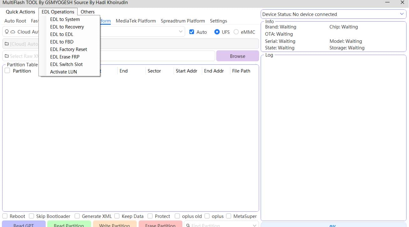Open the Spreadtrum Platform tab
The image size is (409, 227).
tap(183, 21)
